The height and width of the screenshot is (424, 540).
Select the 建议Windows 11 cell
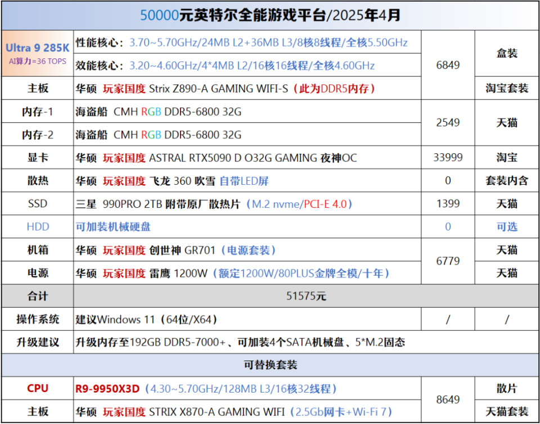point(247,319)
